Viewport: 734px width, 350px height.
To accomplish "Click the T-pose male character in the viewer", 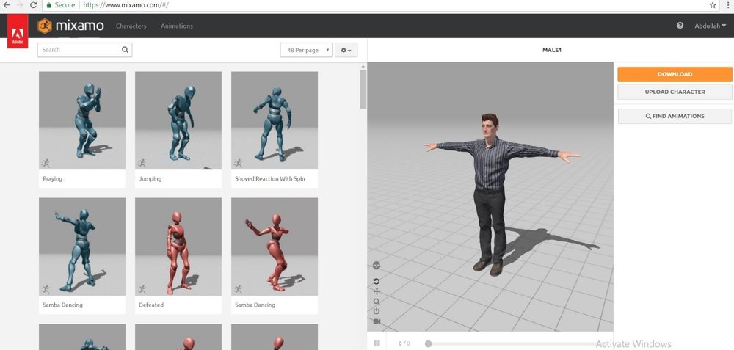I will pyautogui.click(x=490, y=194).
